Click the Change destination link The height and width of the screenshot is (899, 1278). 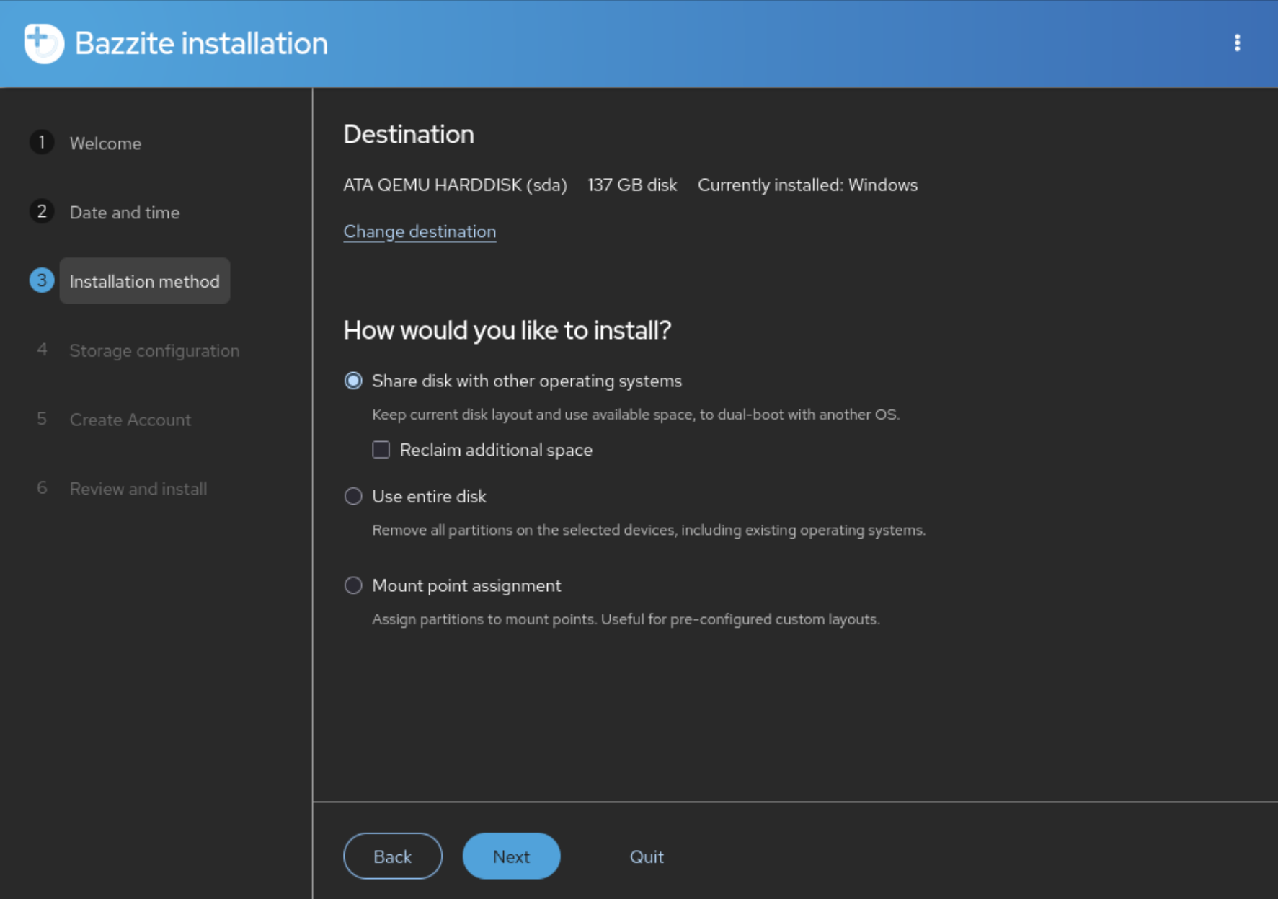(420, 231)
